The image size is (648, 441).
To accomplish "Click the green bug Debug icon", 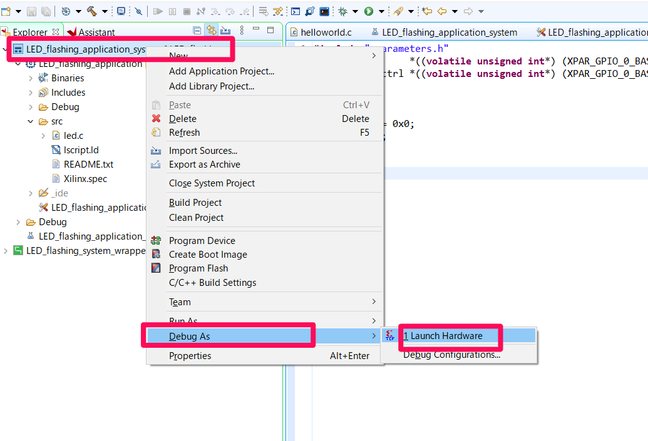I will click(342, 11).
